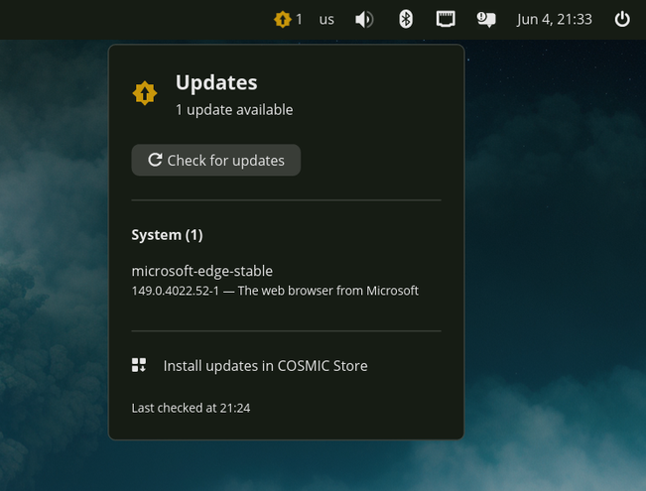
Task: Click the 'Last checked at 21:24' text
Action: (191, 408)
